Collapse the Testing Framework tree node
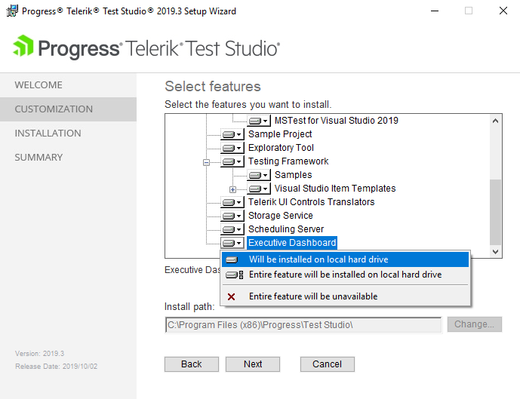 pyautogui.click(x=206, y=162)
